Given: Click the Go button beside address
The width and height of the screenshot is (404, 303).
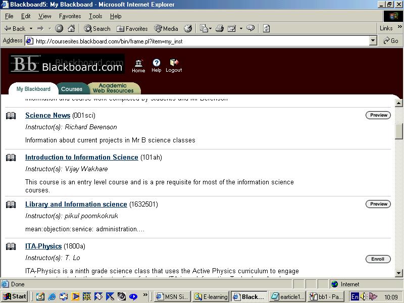Looking at the screenshot, I should [x=390, y=41].
